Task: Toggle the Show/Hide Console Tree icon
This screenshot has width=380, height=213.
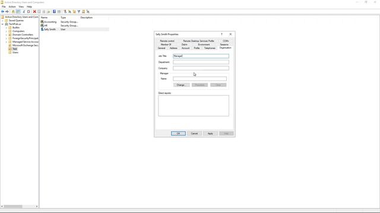Action: coord(18,12)
